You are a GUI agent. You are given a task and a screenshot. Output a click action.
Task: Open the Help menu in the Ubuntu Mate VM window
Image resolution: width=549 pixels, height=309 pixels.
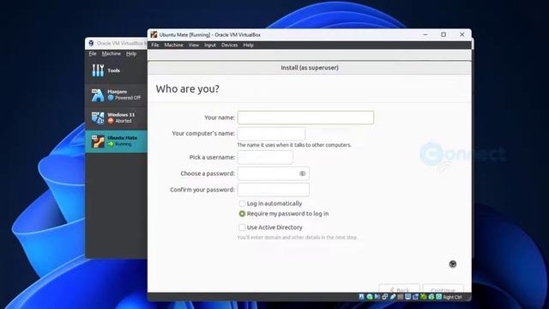coord(248,45)
